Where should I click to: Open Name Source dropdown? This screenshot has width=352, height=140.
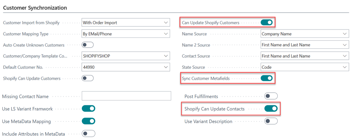click(x=345, y=34)
